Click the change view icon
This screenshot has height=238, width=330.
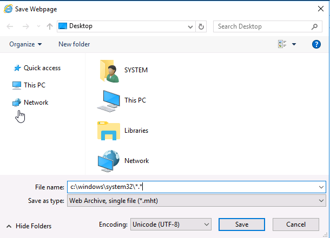click(x=282, y=44)
